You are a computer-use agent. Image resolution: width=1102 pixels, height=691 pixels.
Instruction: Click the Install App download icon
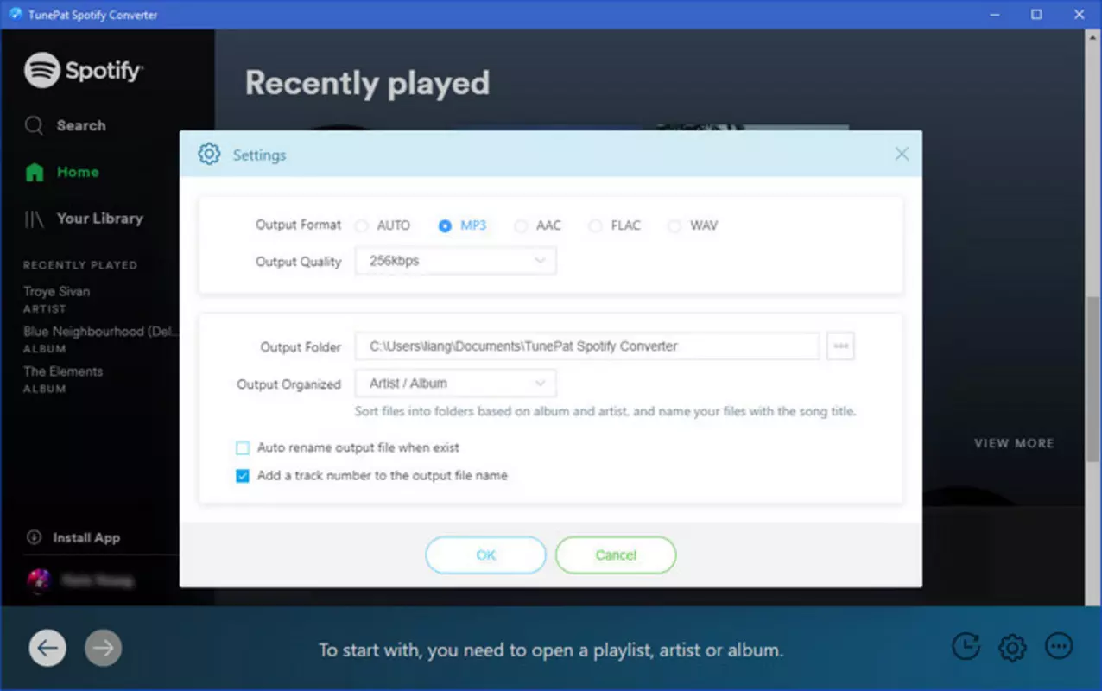[34, 537]
